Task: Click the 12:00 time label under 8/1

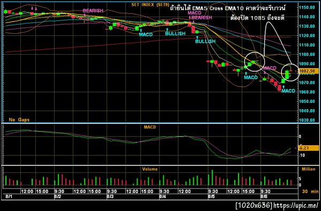Action: point(27,192)
